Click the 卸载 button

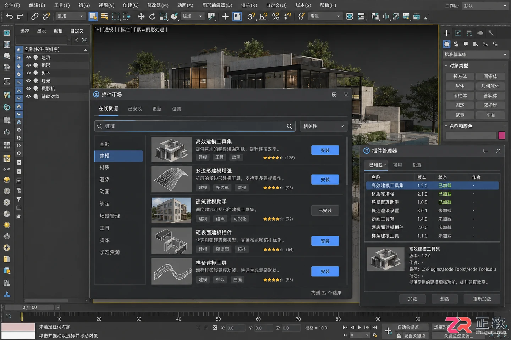pyautogui.click(x=445, y=299)
